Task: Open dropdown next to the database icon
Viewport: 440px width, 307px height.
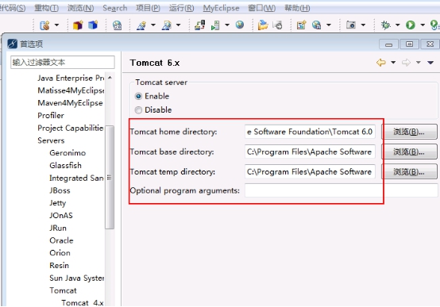Action: [x=56, y=25]
